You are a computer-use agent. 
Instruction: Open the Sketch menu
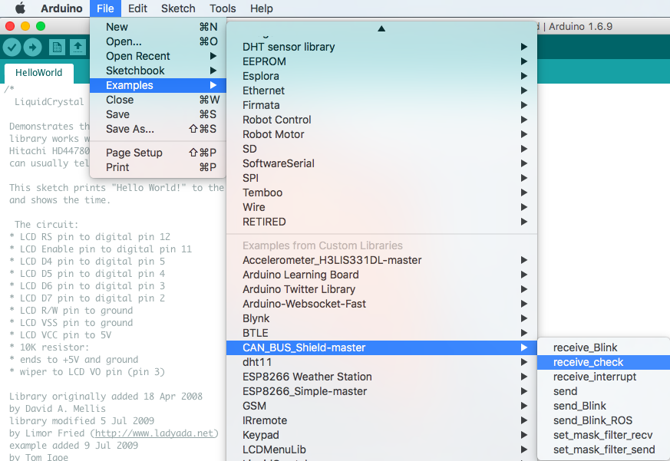point(178,8)
